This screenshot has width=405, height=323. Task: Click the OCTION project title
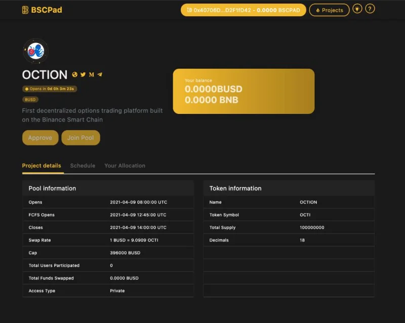pyautogui.click(x=45, y=75)
